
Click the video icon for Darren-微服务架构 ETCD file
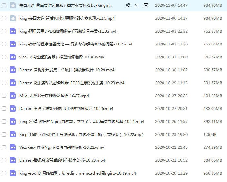13,83
